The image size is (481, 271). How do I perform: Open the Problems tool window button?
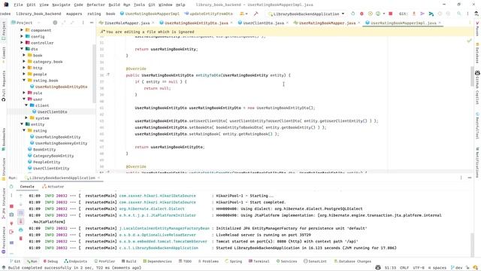pos(208,261)
